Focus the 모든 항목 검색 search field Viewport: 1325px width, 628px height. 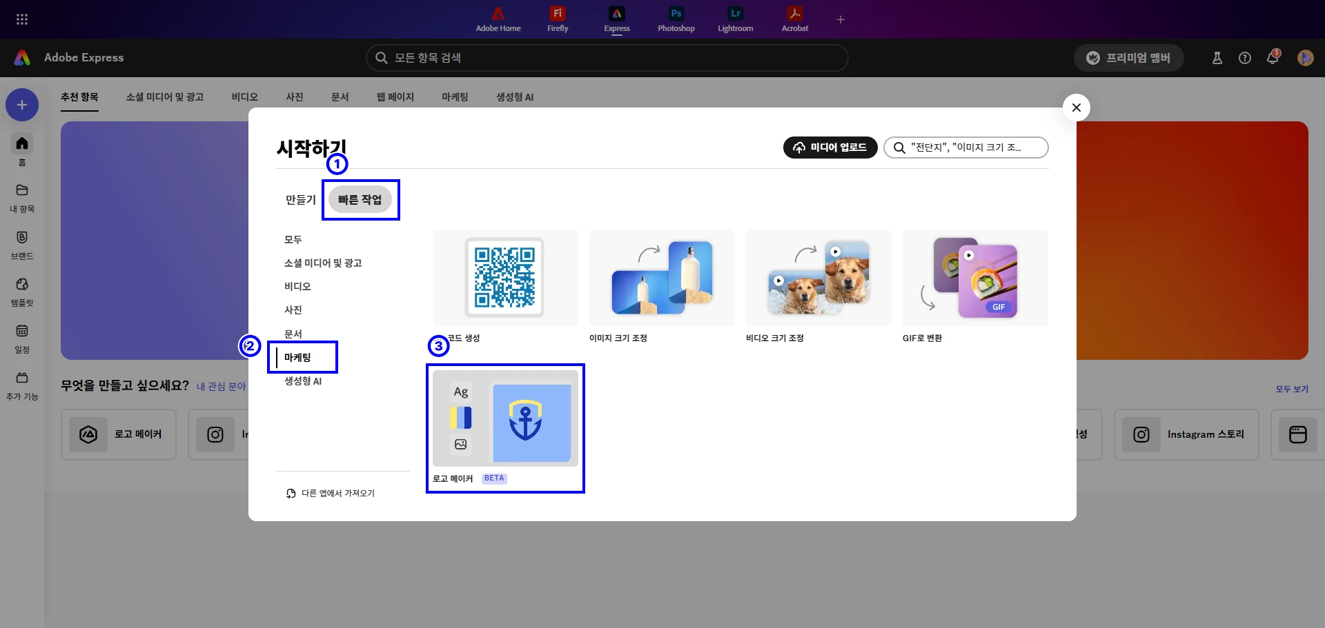click(x=607, y=58)
